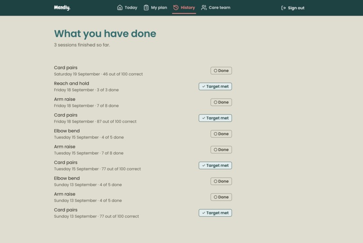Click 'Tuesday 15 September · 77 out of 100 correct'
The width and height of the screenshot is (363, 243).
(97, 169)
